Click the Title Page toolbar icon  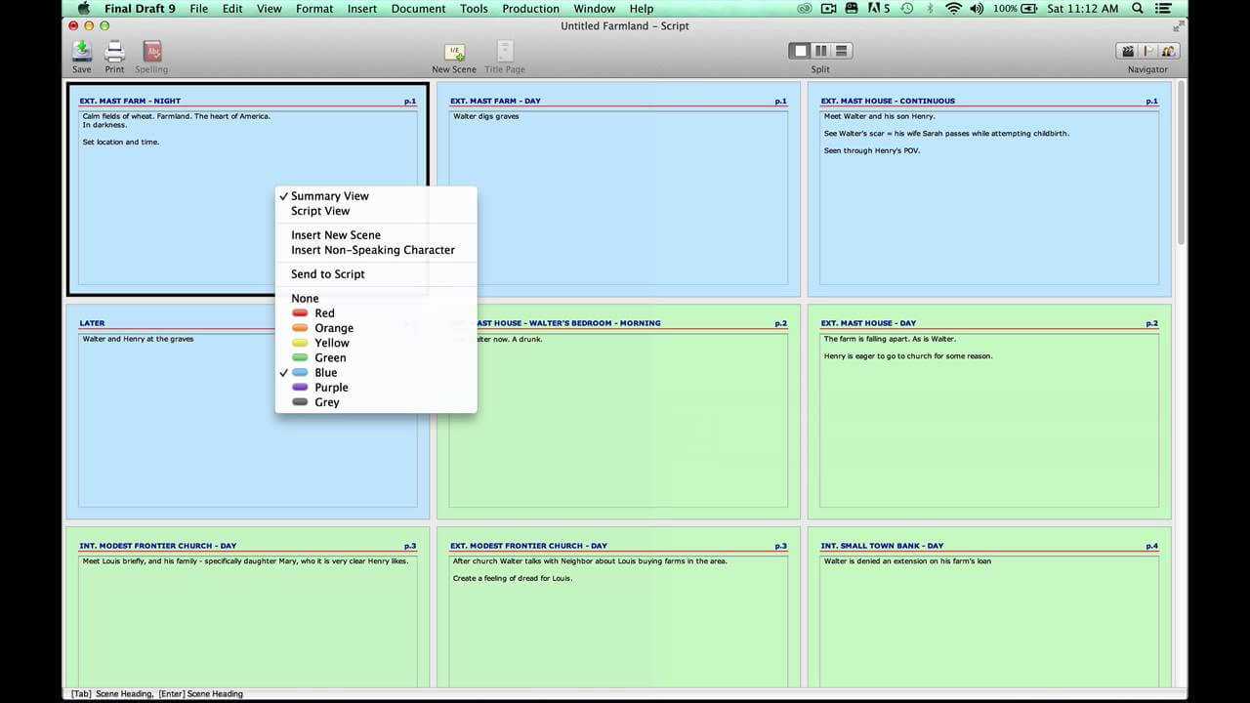[x=505, y=51]
